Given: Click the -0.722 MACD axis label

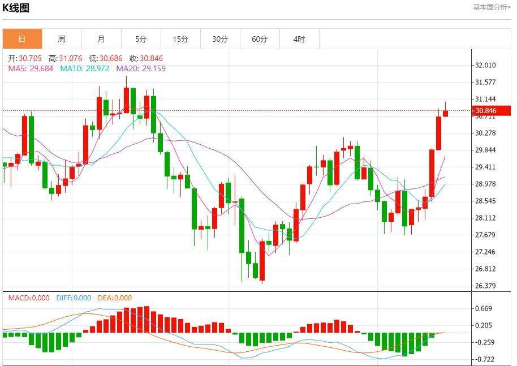Looking at the screenshot, I should [x=486, y=359].
